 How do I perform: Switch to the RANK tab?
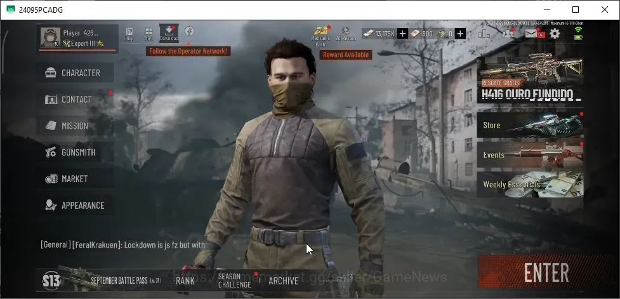(185, 281)
